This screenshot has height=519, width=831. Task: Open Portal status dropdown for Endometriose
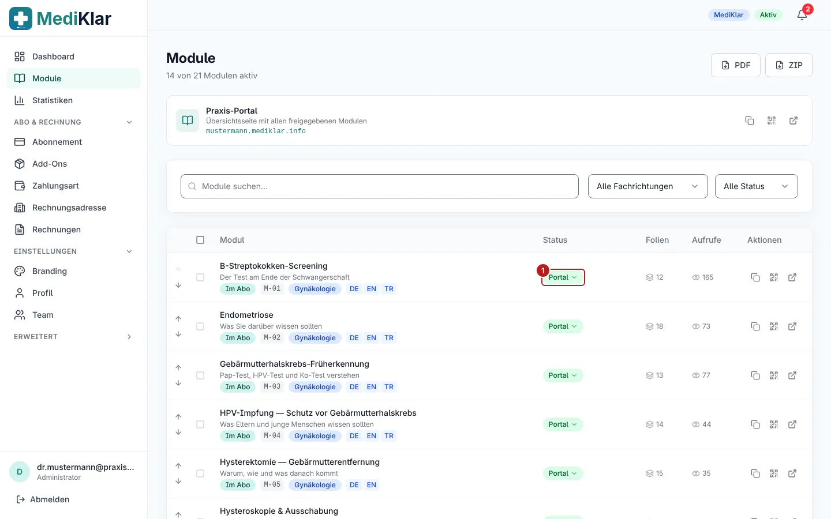point(563,326)
